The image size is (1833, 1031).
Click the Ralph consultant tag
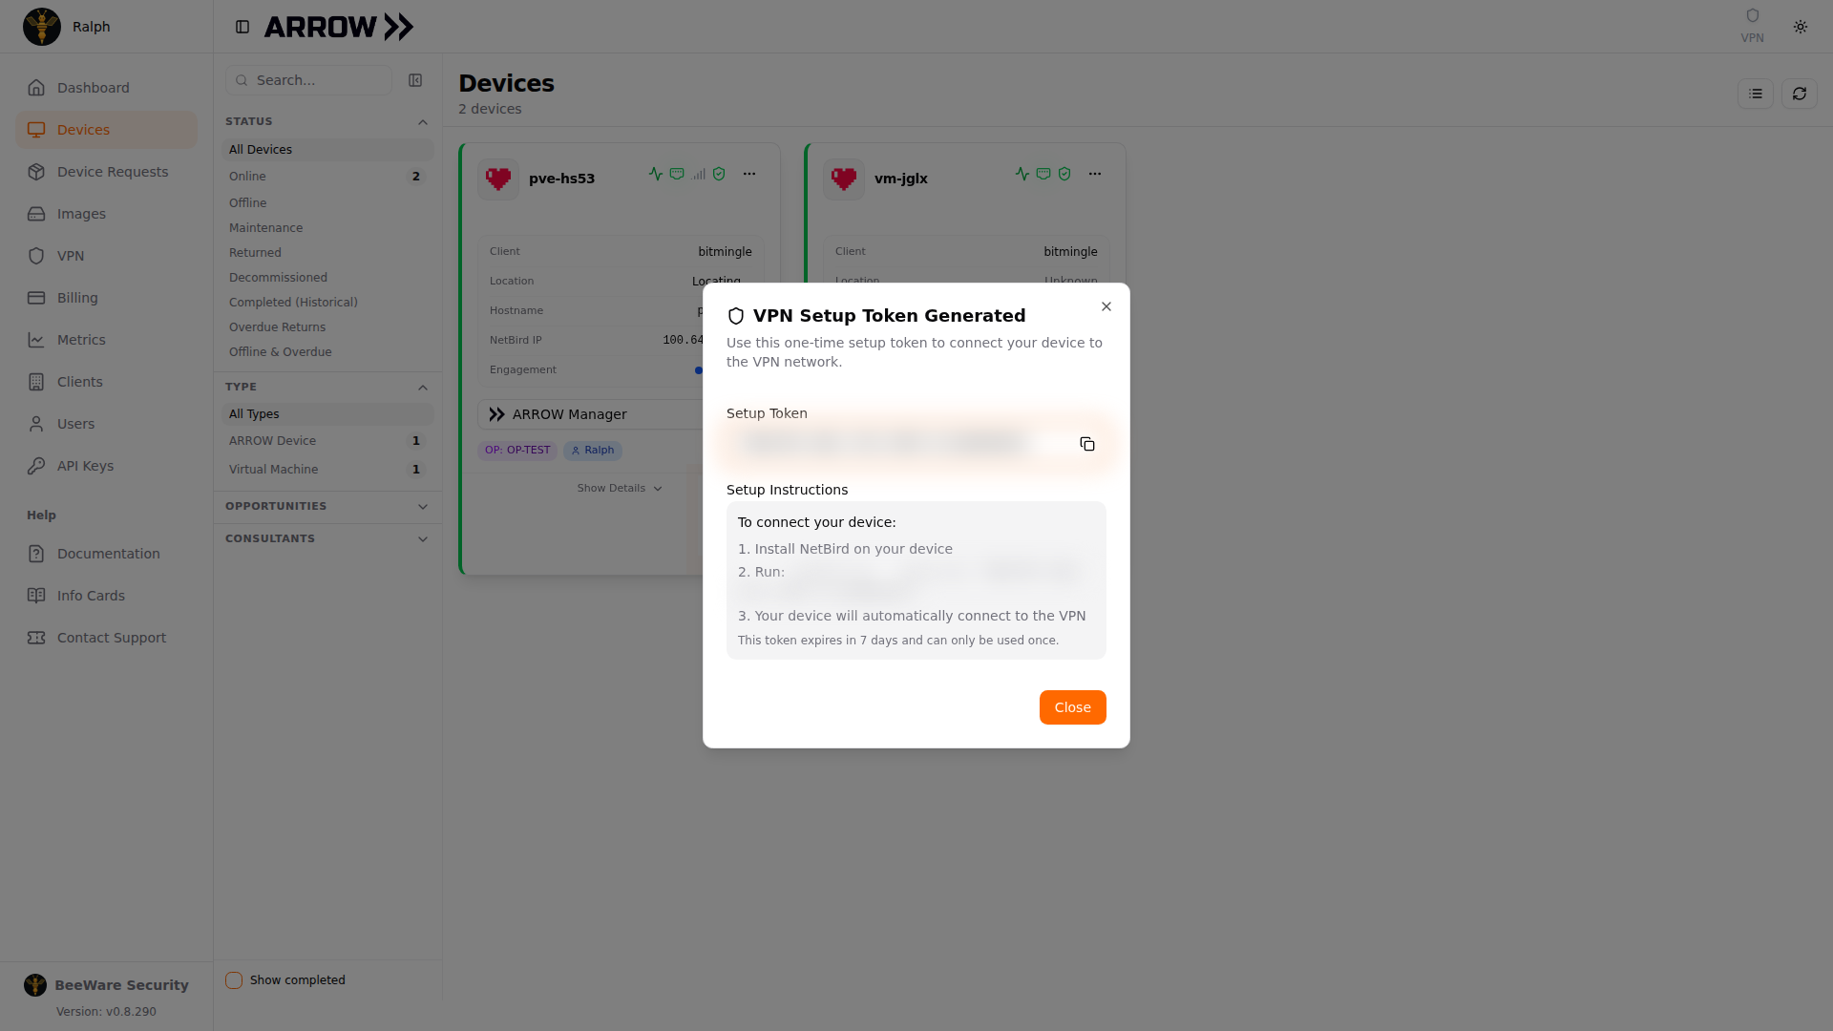click(593, 451)
